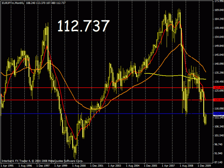Screen dimensions: 224x168
Task: Click the Interbank FX Trader 4 copyright text
Action: 42,161
